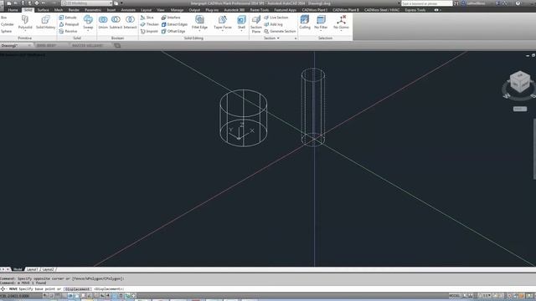Click the ViewCube in the viewport
Viewport: 536px width, 301px height.
pos(520,82)
